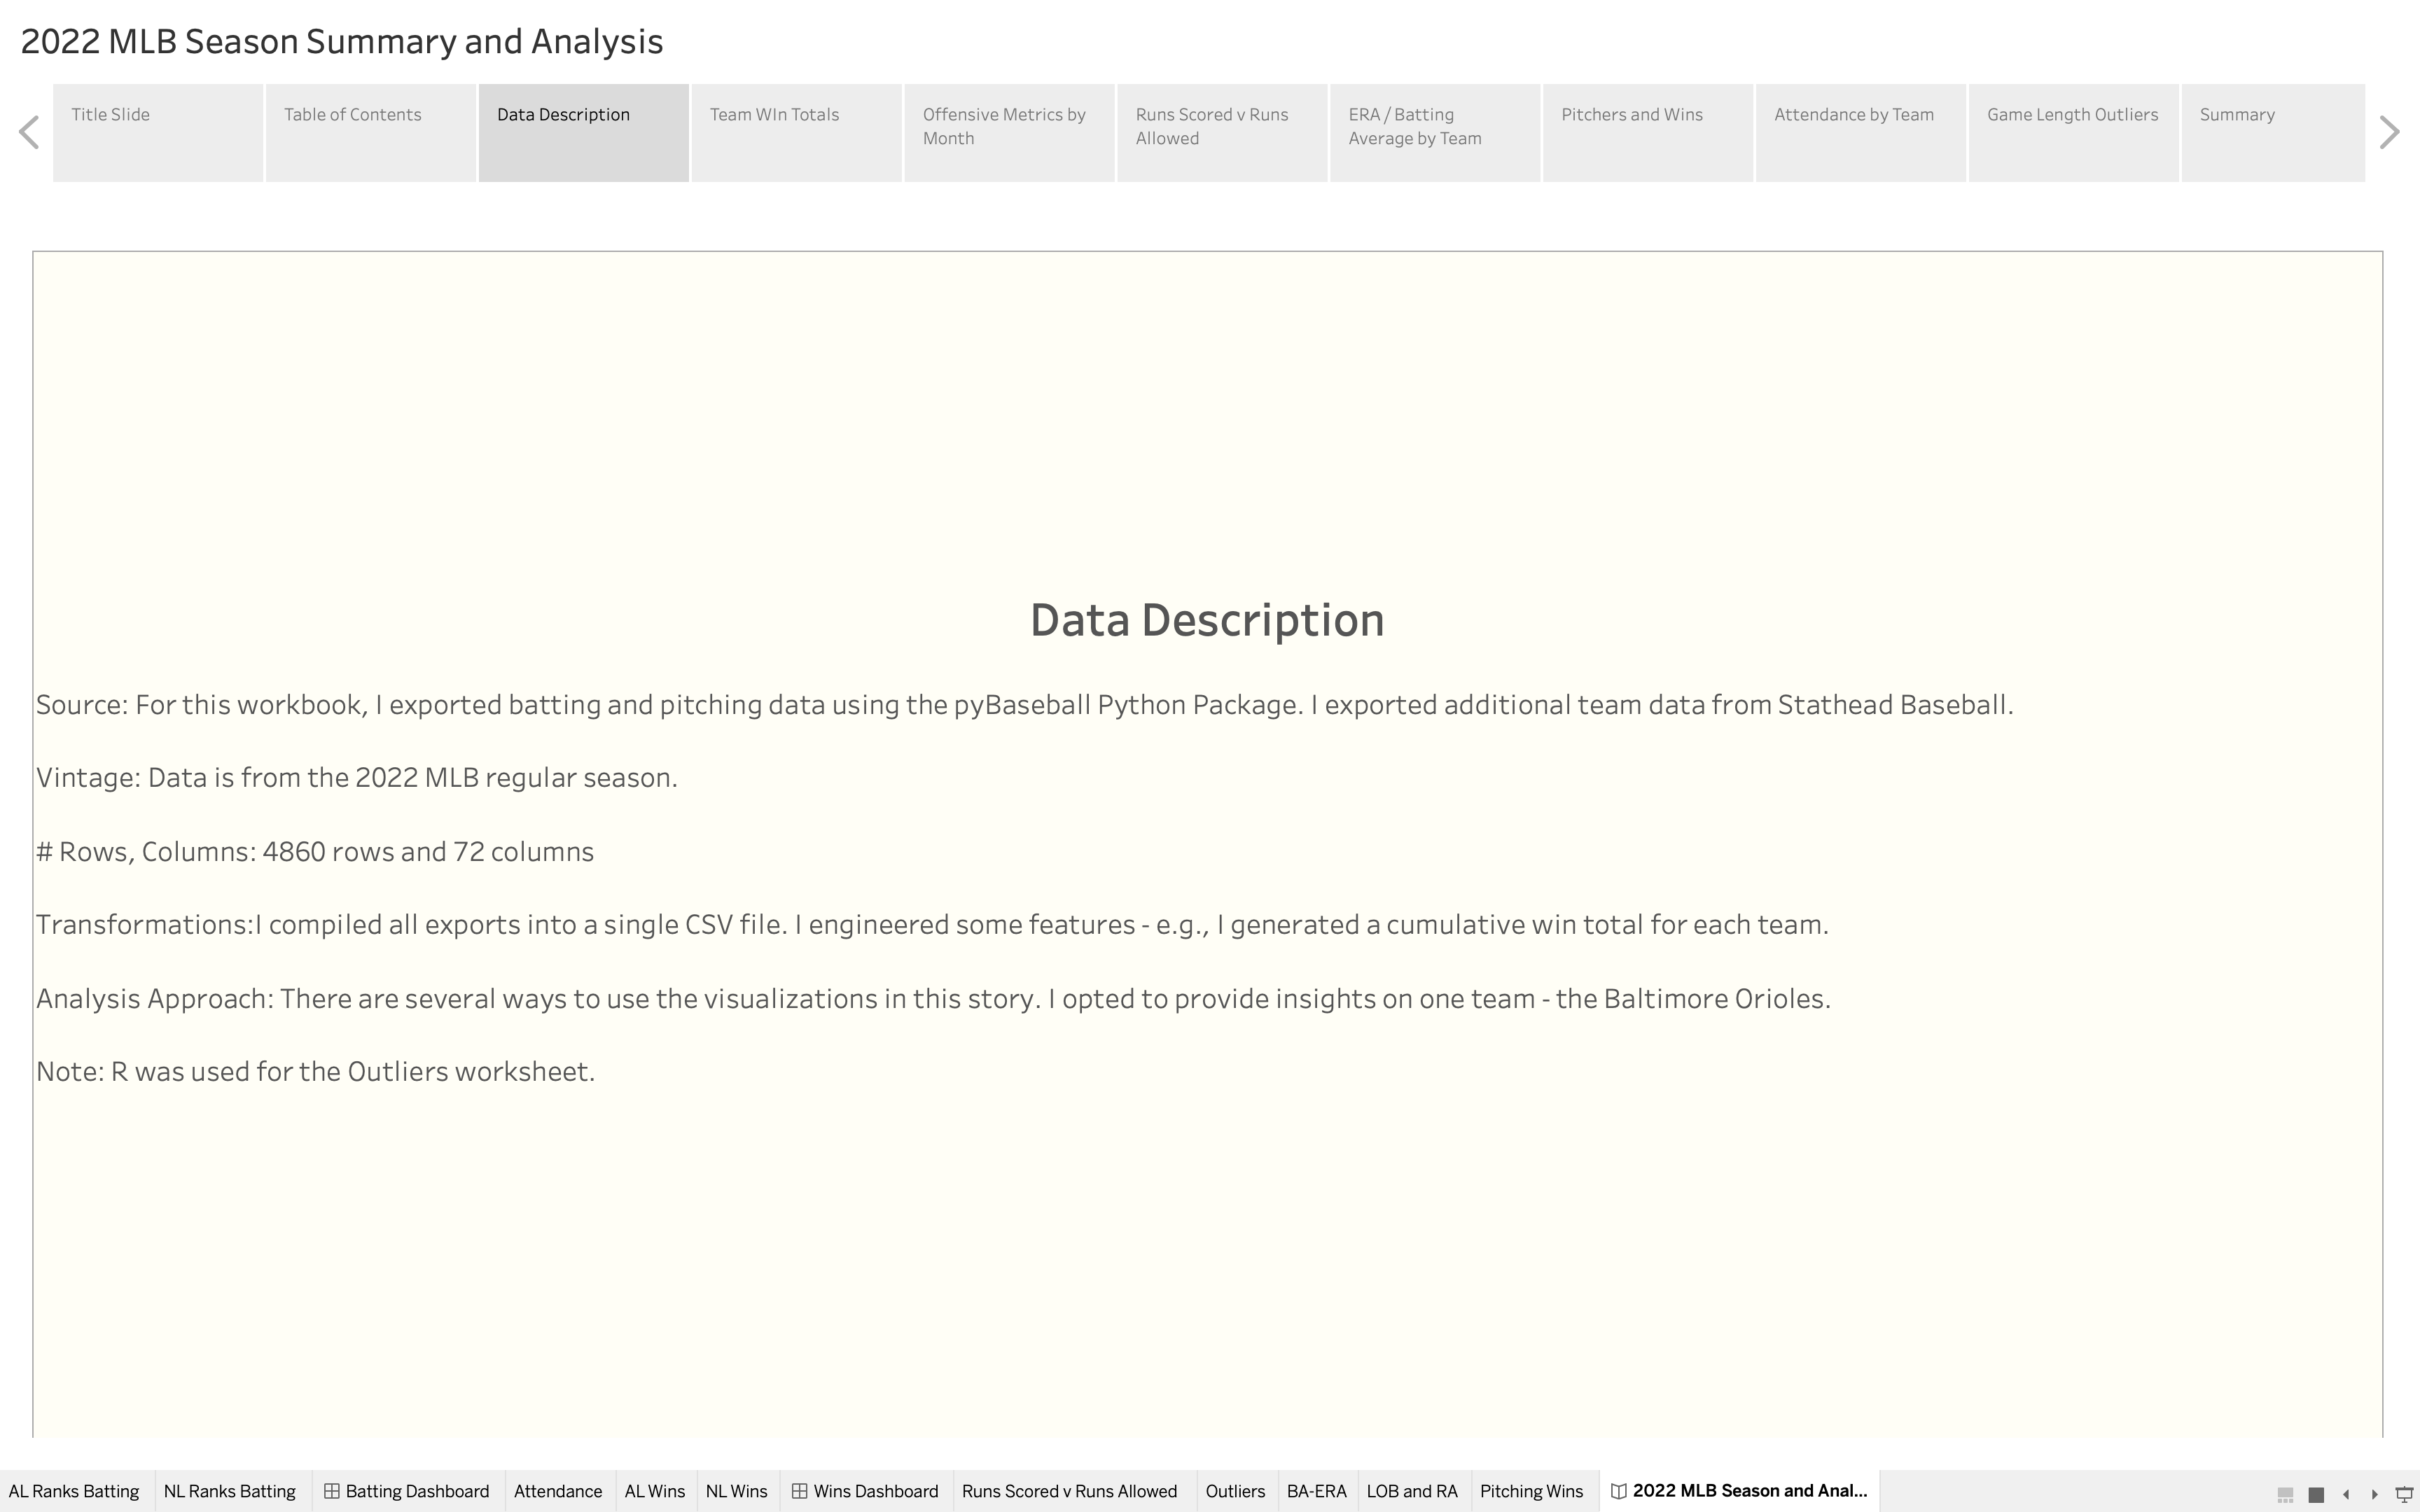
Task: Switch to the Pitching Wins sheet tab
Action: click(x=1531, y=1491)
